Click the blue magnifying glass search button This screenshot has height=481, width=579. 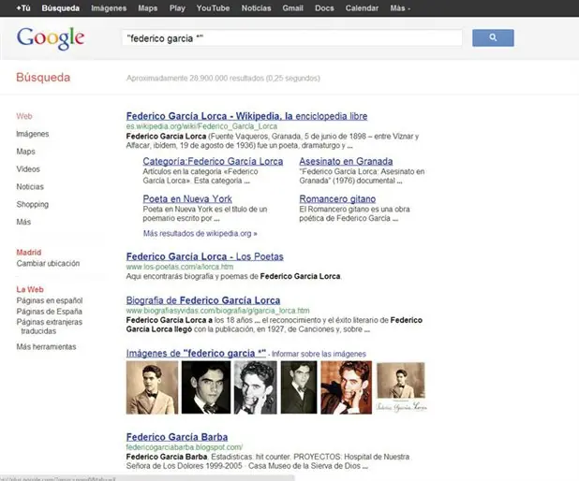click(x=493, y=37)
